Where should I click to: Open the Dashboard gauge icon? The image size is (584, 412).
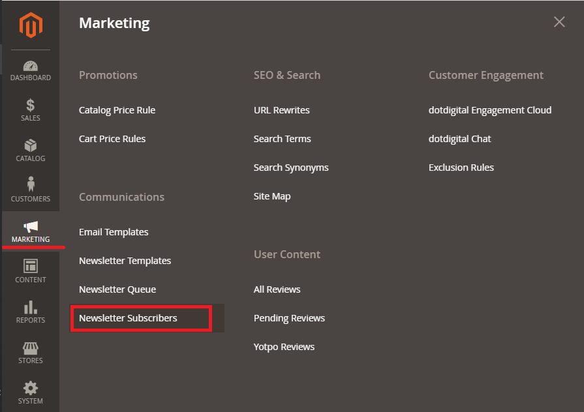31,66
